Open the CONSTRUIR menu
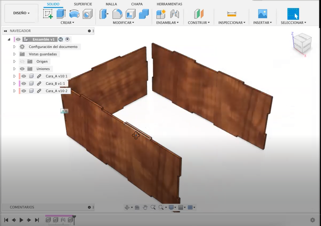This screenshot has height=226, width=321. click(x=199, y=23)
